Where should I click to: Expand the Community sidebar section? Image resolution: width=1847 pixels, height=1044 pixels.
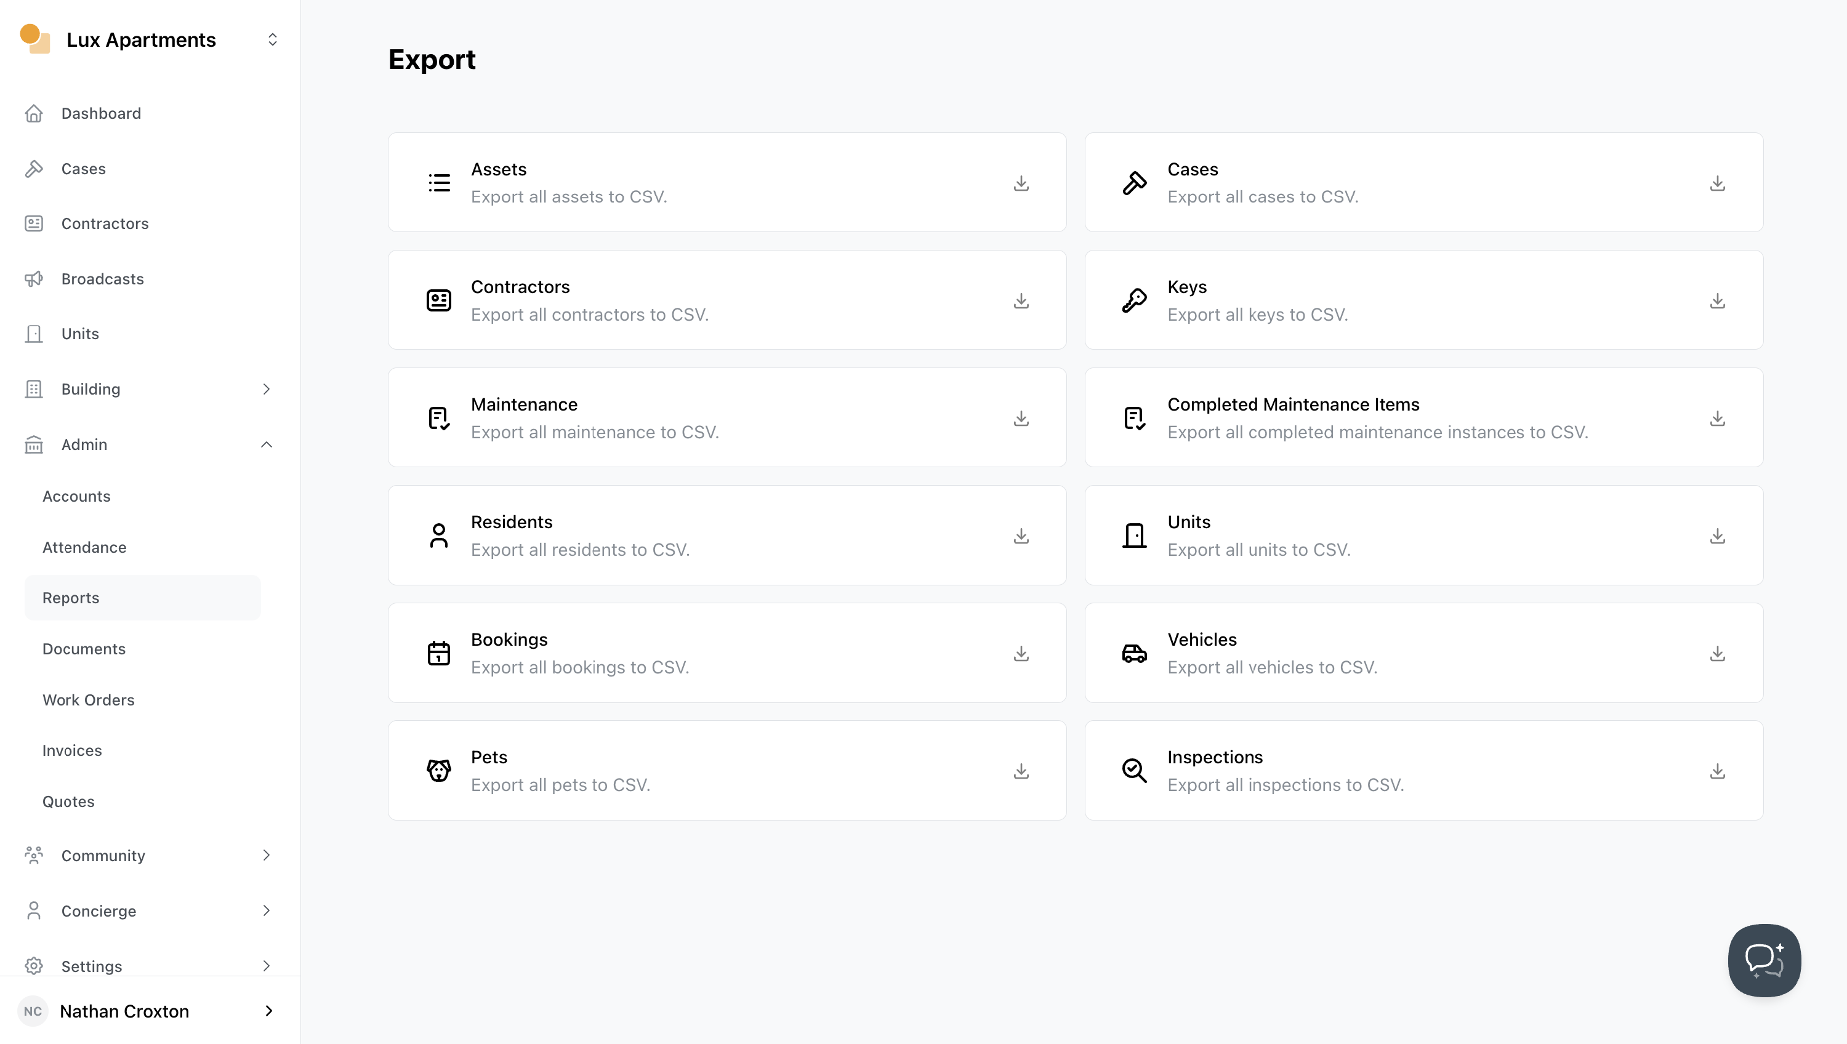coord(266,856)
